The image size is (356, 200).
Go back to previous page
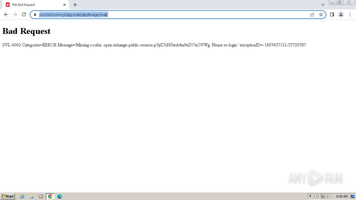(6, 14)
